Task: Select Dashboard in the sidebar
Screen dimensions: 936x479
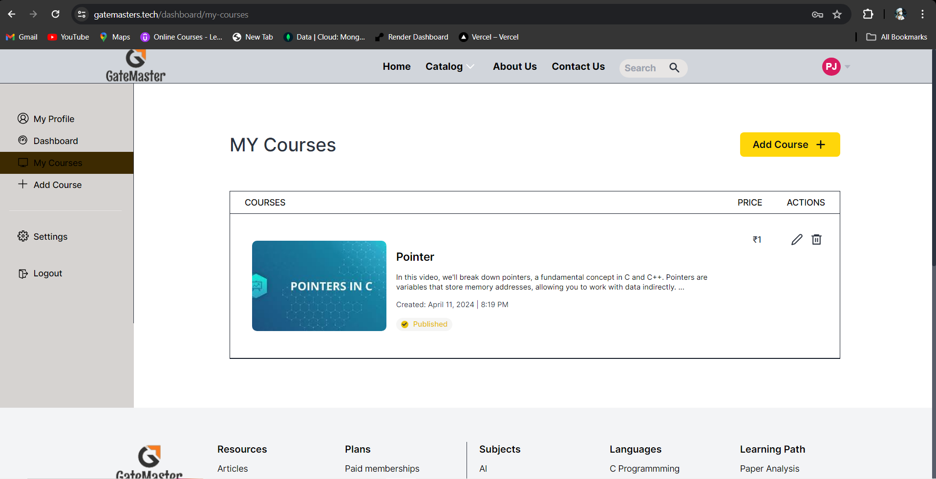Action: tap(55, 141)
